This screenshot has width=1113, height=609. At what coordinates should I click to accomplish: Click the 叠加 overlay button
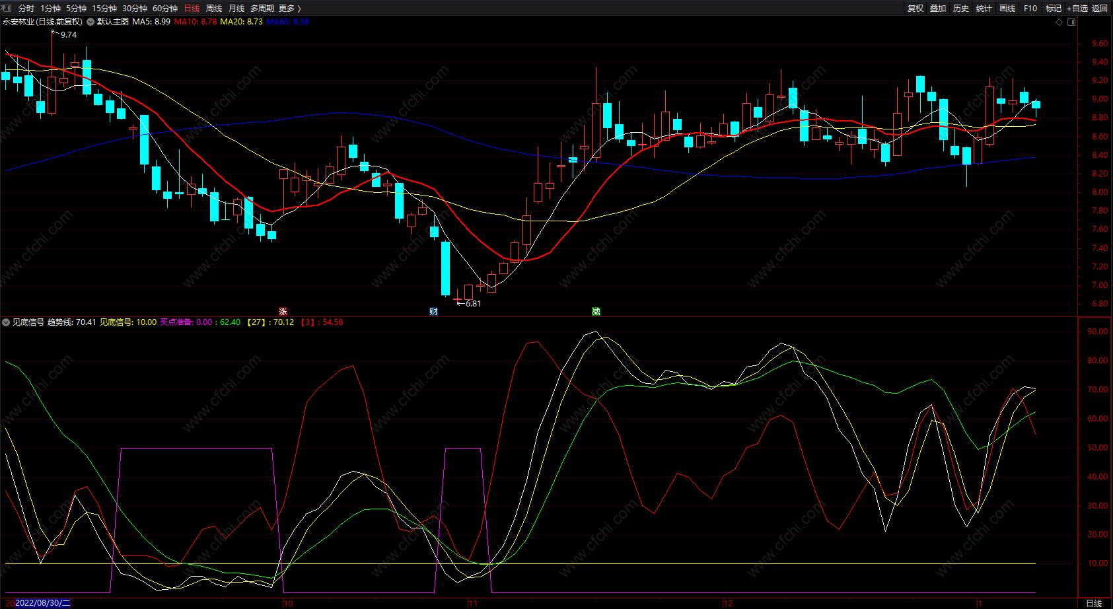[938, 9]
